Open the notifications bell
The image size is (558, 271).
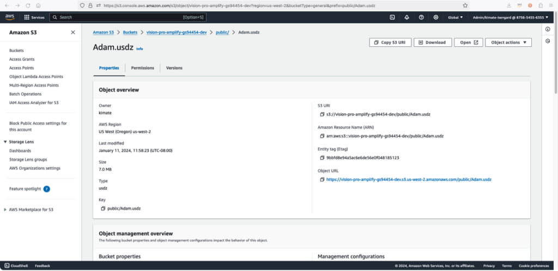point(407,17)
